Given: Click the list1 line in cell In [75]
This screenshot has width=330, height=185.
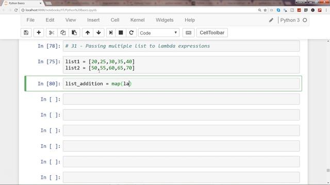Looking at the screenshot, I should [x=100, y=62].
